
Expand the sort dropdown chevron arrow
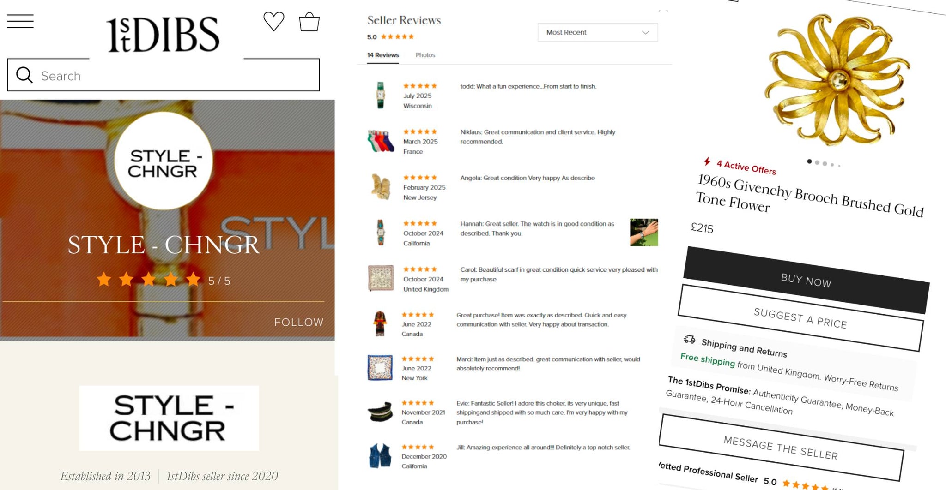tap(646, 32)
